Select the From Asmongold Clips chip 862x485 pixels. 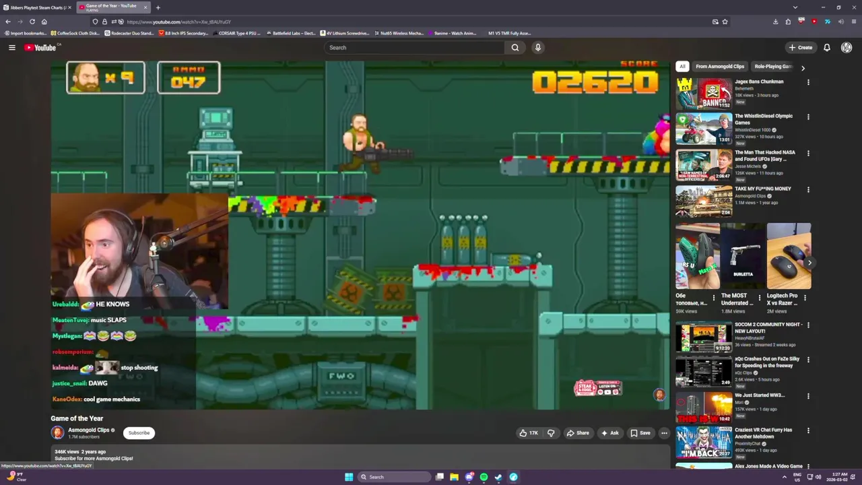[720, 67]
